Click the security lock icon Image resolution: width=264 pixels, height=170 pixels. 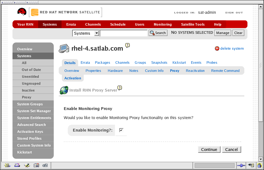coord(259,165)
